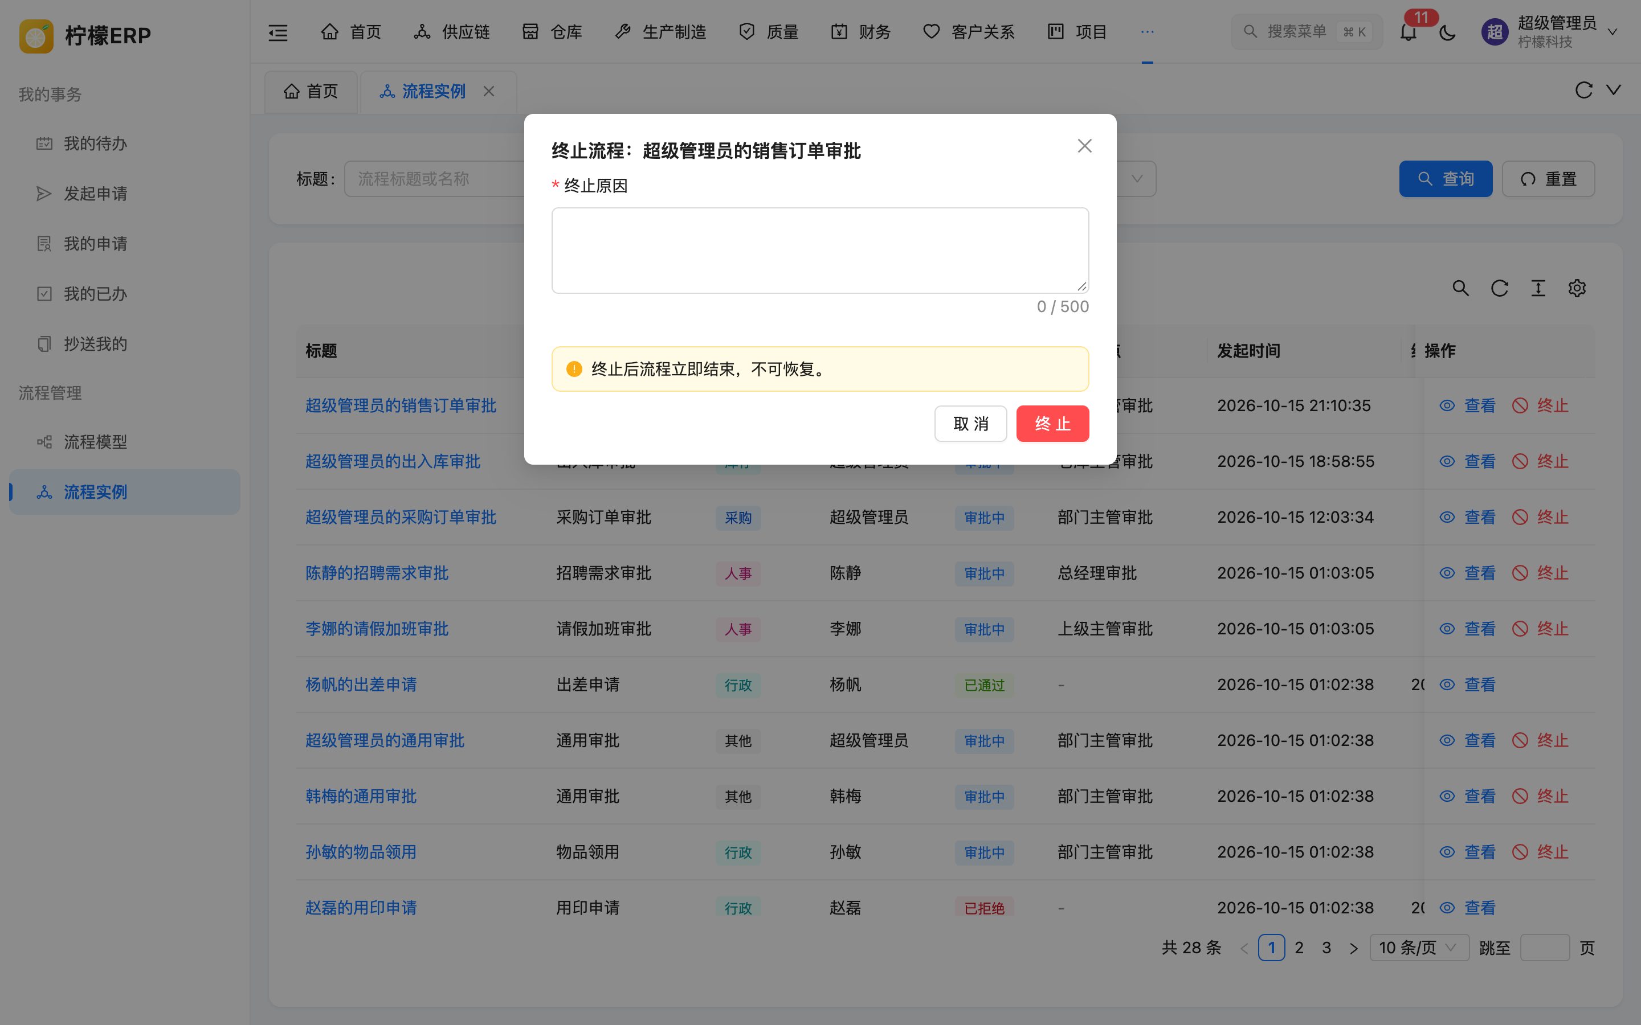Expand the user account dropdown arrow
This screenshot has width=1641, height=1025.
1613,32
